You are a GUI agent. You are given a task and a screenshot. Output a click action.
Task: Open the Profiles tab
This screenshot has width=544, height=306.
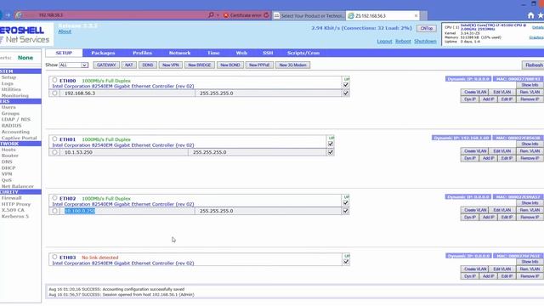[142, 53]
